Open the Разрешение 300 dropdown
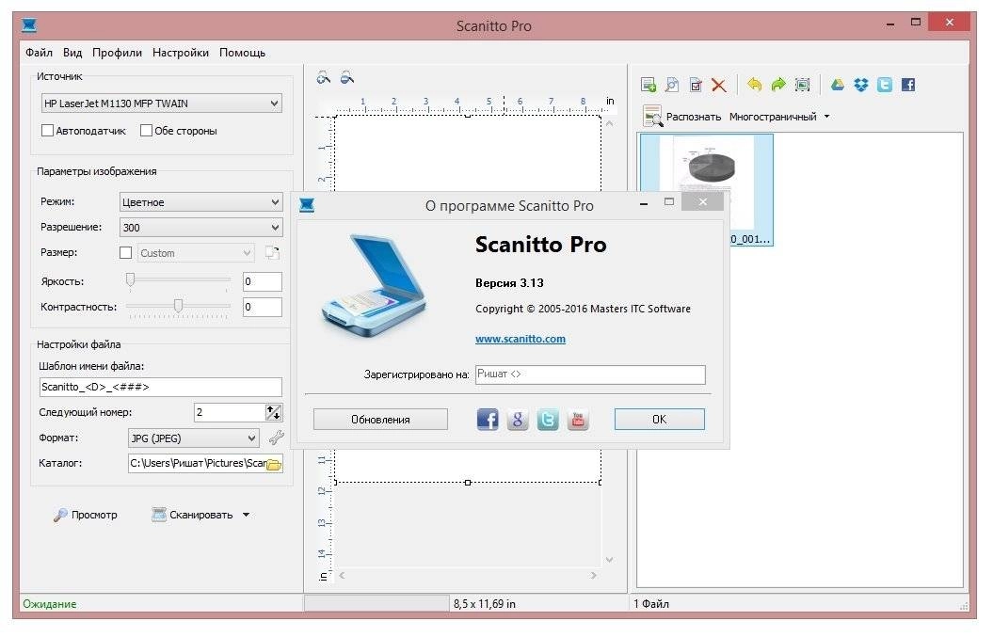 click(x=200, y=228)
